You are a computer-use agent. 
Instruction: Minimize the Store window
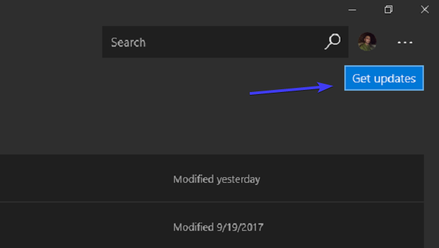click(x=352, y=10)
